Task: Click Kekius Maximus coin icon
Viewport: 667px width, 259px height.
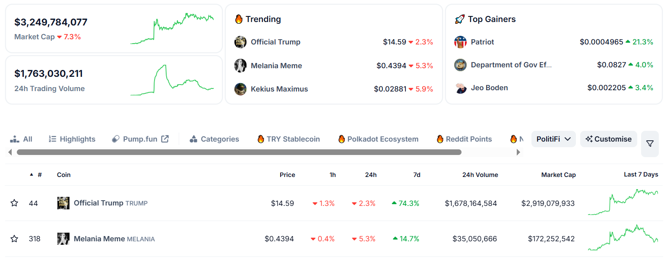Action: point(240,89)
